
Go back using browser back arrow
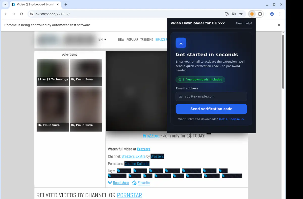pyautogui.click(x=6, y=14)
